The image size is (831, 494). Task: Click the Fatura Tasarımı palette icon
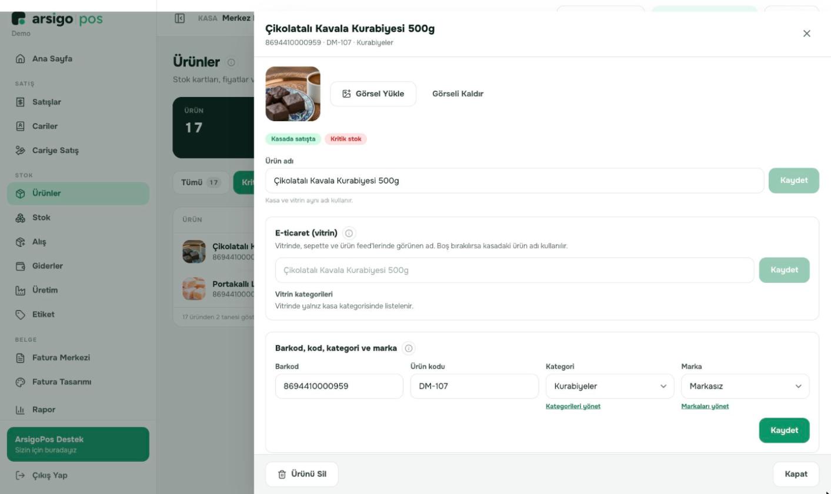click(x=21, y=382)
